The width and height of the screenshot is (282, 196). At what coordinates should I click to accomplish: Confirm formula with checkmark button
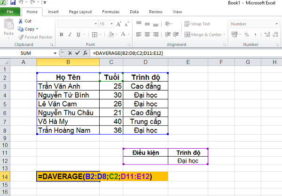pos(78,53)
